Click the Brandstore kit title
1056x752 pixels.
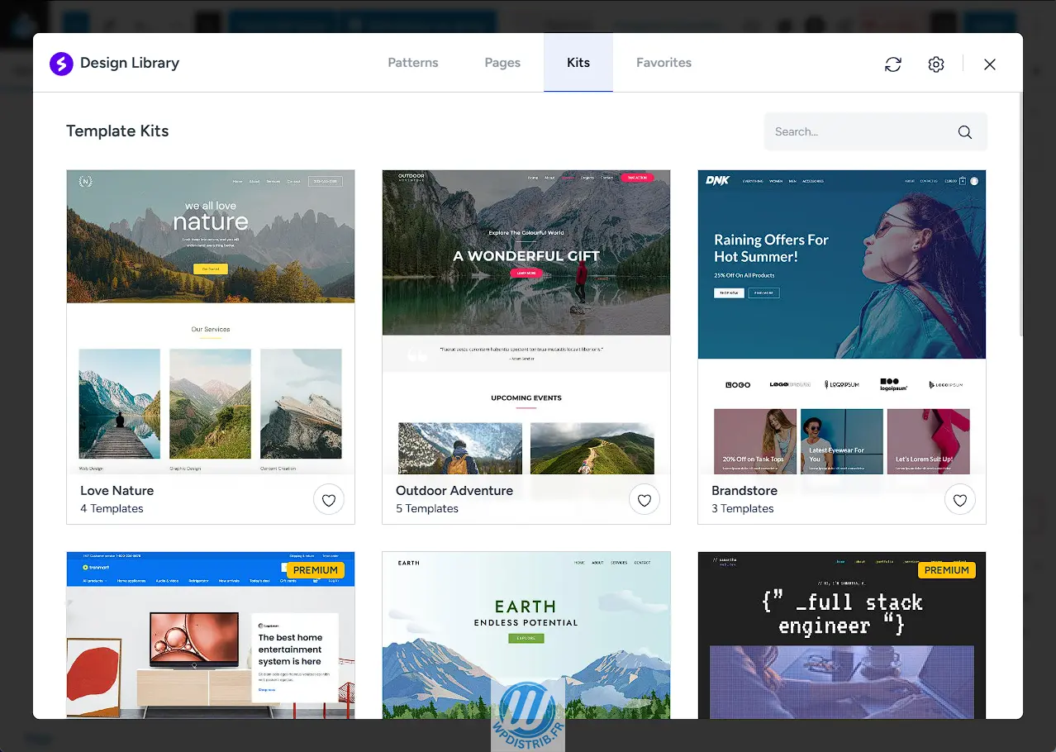pos(744,491)
